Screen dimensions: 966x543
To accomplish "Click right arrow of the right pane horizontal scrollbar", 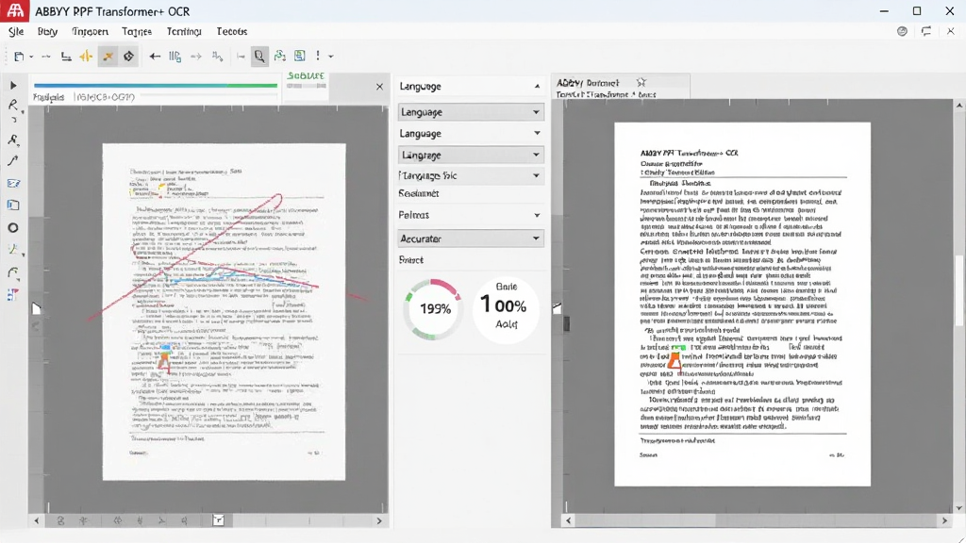I will pyautogui.click(x=944, y=520).
